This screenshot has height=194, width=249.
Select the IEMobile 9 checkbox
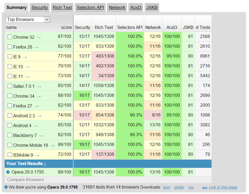click(x=10, y=155)
